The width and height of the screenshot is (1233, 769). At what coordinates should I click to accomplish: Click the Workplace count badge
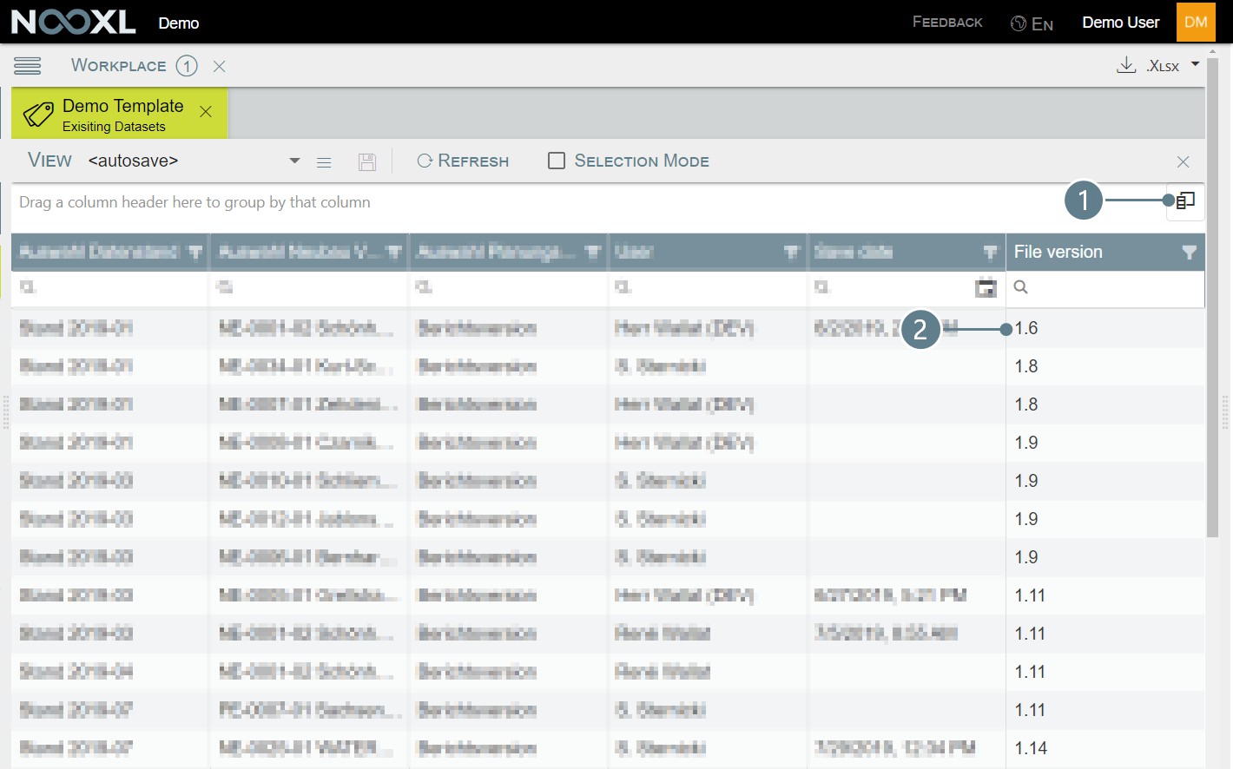click(187, 66)
